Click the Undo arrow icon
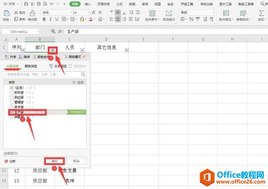The height and width of the screenshot is (189, 268). (x=52, y=4)
